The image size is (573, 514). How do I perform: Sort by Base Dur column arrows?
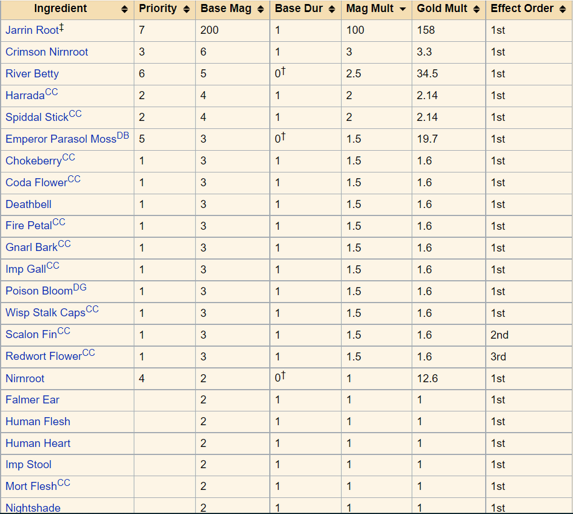(x=332, y=9)
